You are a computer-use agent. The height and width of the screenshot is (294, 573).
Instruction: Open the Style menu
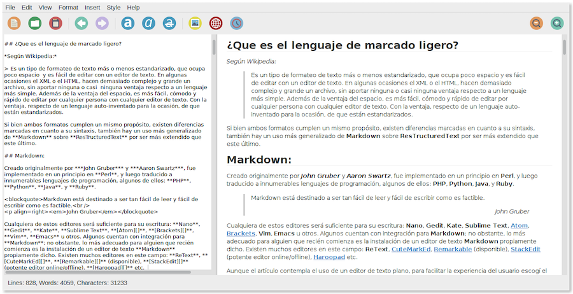(x=113, y=7)
